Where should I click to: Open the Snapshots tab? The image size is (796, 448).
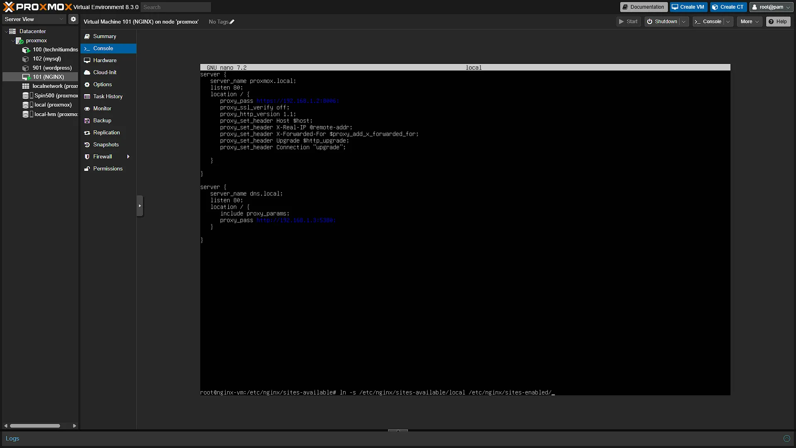tap(108, 145)
